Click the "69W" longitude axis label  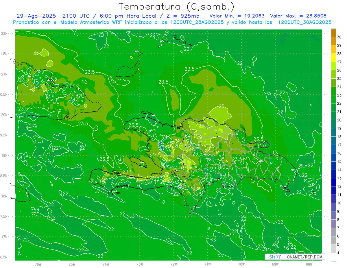(x=275, y=264)
